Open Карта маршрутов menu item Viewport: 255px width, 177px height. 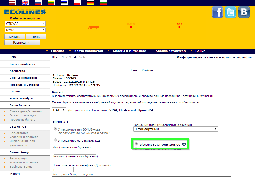(89, 51)
